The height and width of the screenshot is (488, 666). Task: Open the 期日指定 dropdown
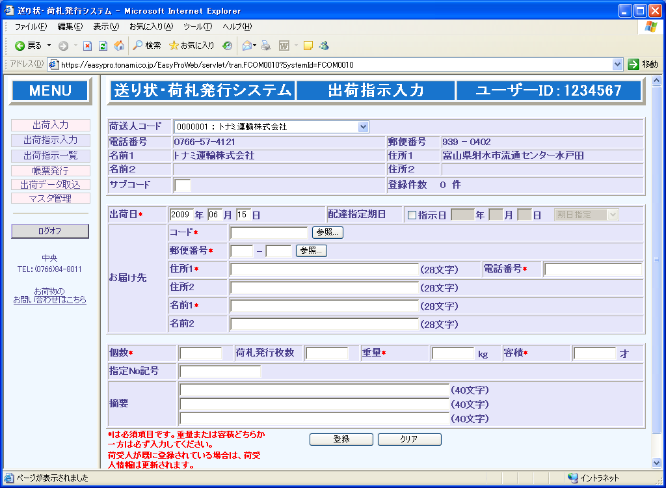tap(586, 215)
